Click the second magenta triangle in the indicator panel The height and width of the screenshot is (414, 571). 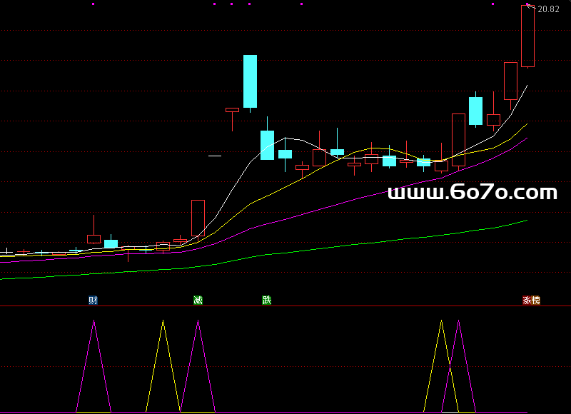click(x=198, y=364)
